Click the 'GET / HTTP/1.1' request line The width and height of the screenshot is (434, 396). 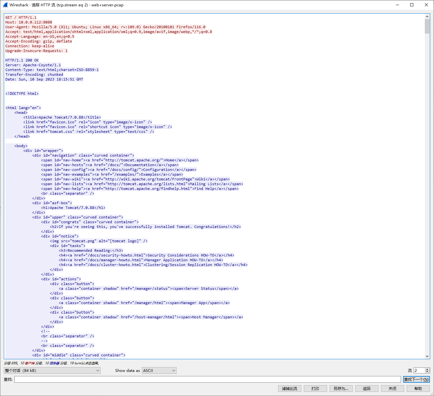pos(21,17)
